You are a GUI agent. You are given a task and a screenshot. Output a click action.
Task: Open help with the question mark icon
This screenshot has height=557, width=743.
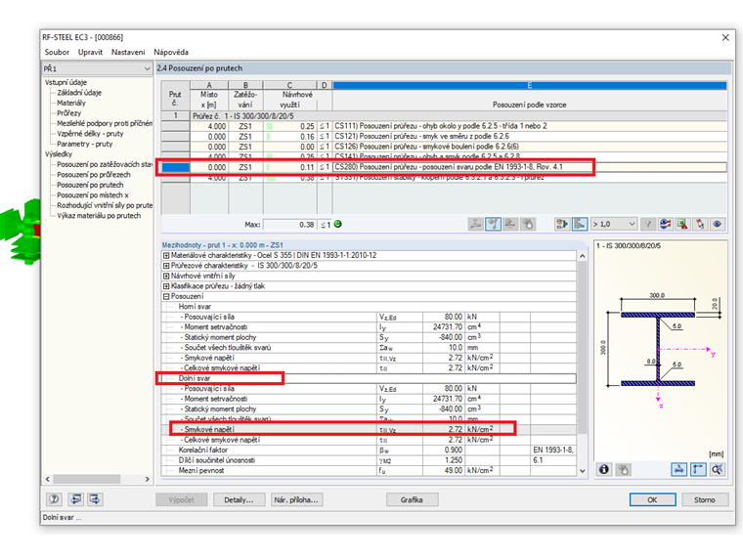54,499
